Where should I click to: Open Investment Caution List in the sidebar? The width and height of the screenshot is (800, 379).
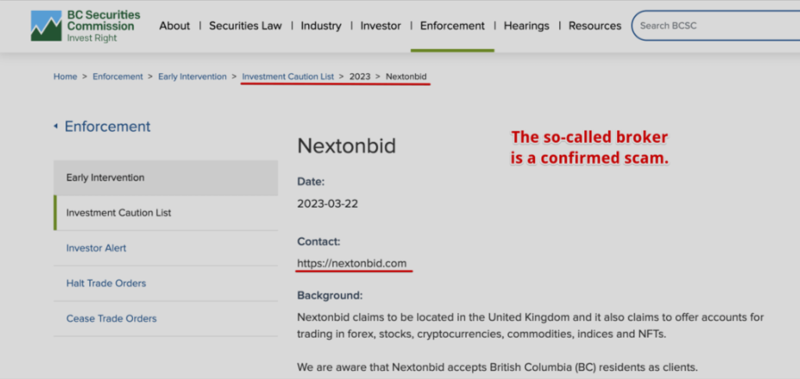point(119,213)
